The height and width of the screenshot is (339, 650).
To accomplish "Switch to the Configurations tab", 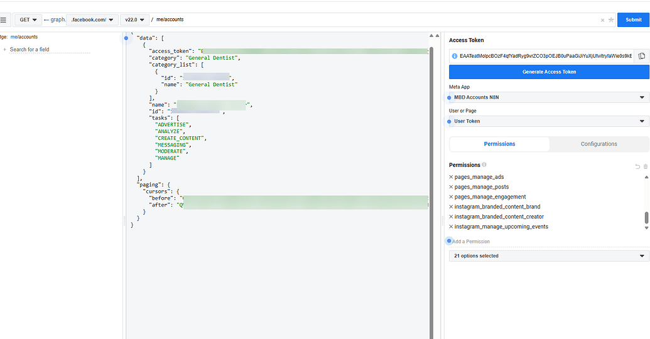I will pyautogui.click(x=599, y=144).
